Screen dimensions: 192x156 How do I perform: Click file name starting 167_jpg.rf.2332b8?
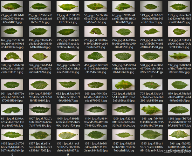(12, 44)
